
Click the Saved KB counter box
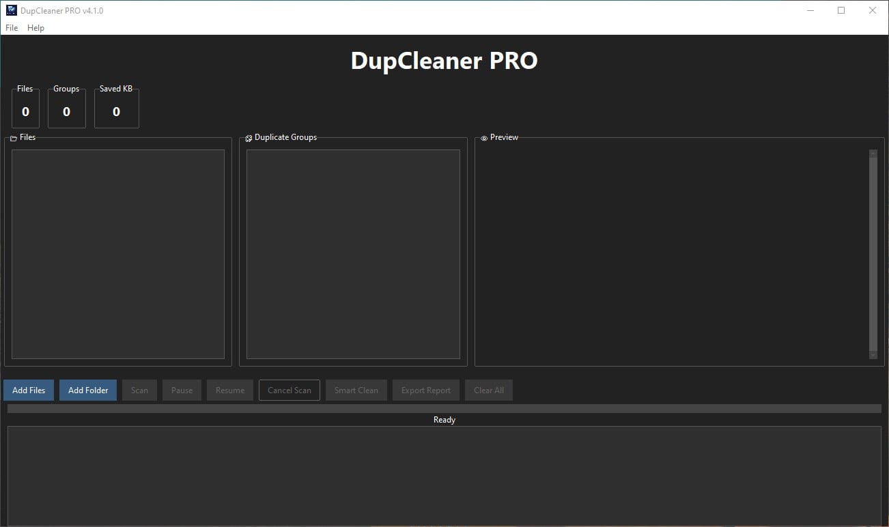tap(116, 111)
